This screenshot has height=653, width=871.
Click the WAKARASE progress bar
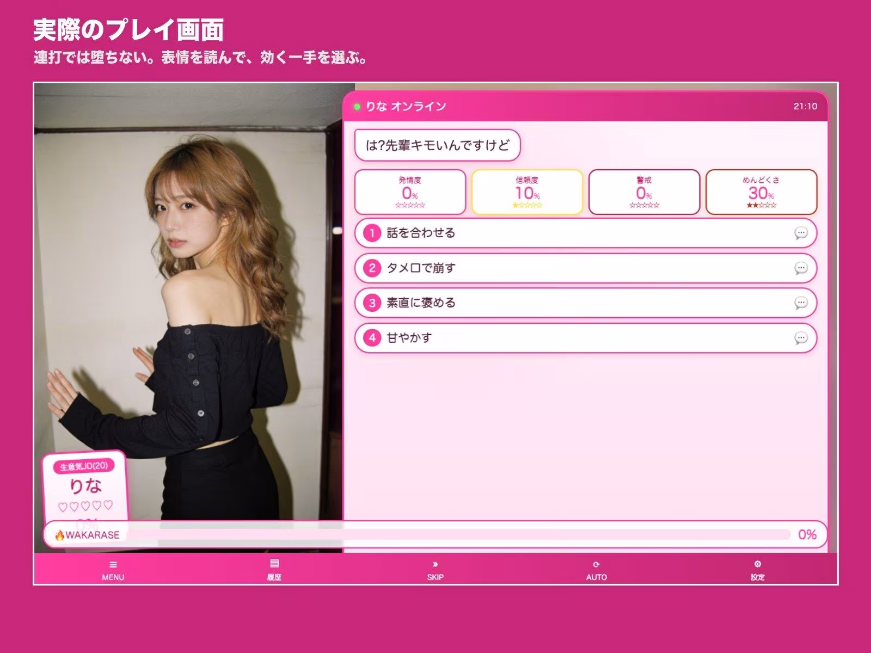pyautogui.click(x=435, y=534)
